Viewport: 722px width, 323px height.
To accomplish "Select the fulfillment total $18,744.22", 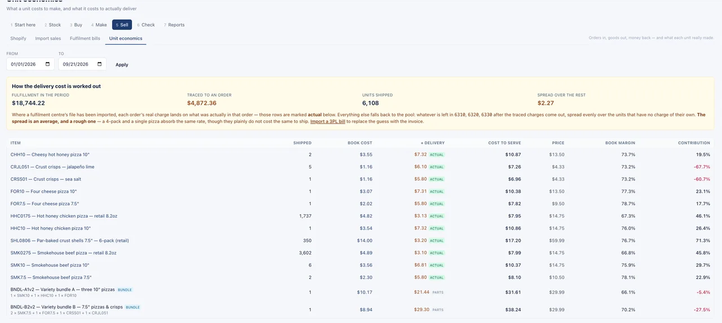I will pos(28,103).
